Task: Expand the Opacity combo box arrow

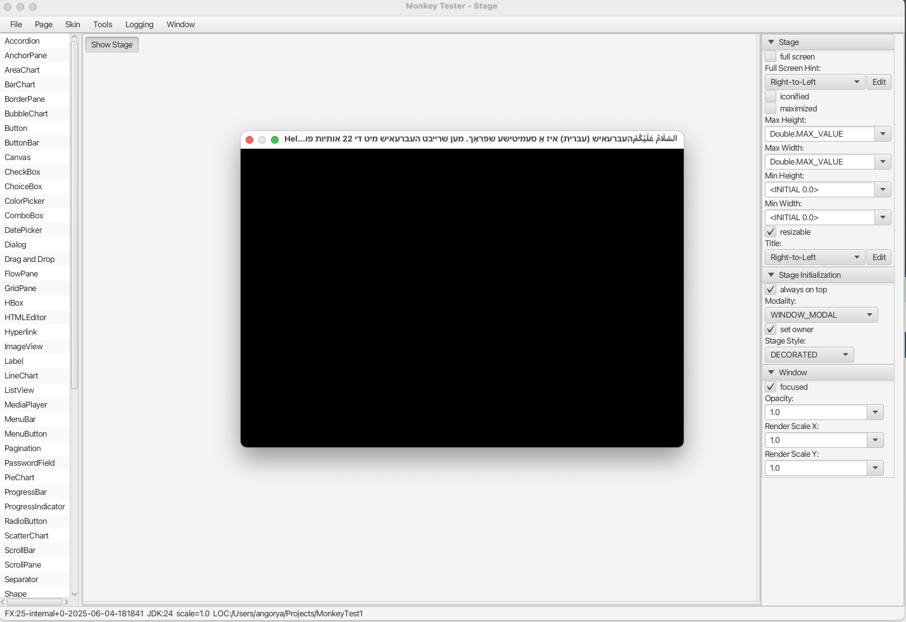Action: (875, 413)
